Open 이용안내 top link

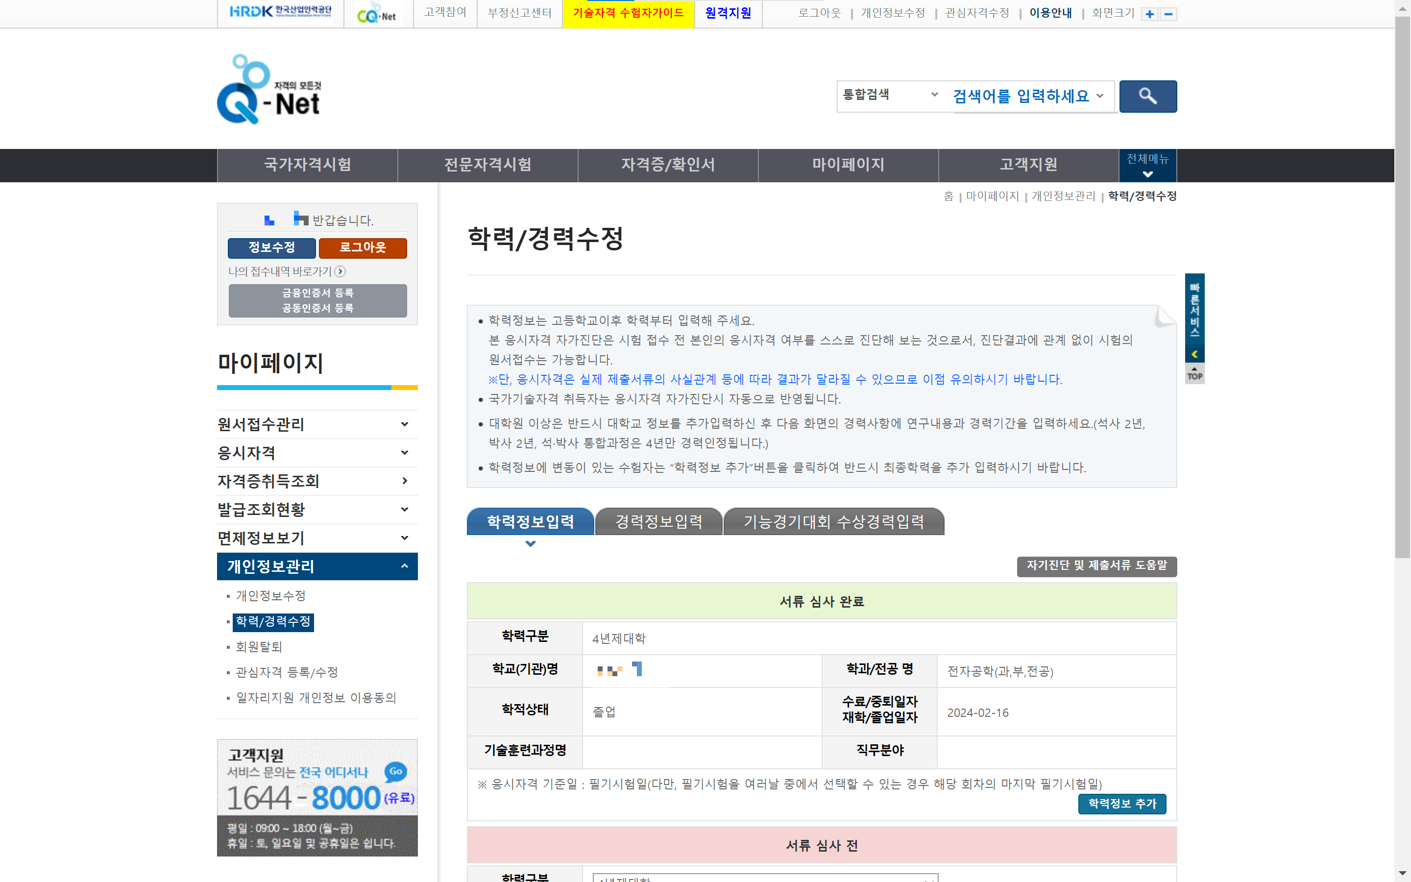(1050, 13)
